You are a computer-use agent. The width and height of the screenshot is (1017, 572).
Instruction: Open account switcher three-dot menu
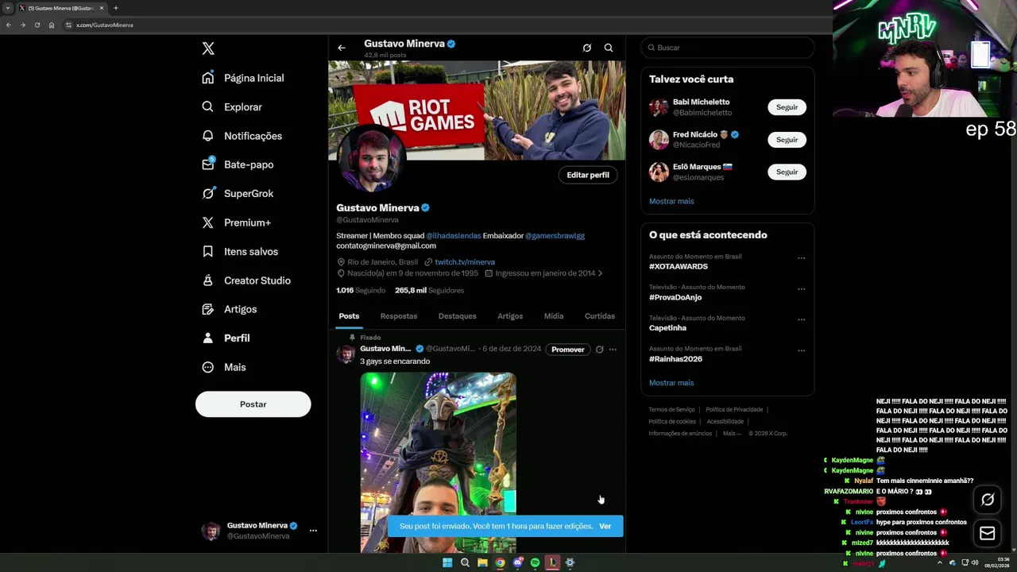point(313,531)
